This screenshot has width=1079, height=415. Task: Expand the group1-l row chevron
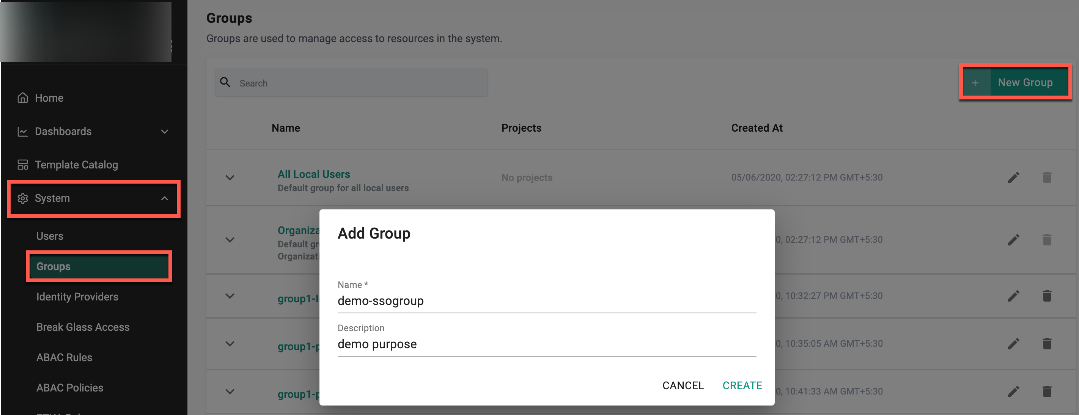(x=230, y=296)
